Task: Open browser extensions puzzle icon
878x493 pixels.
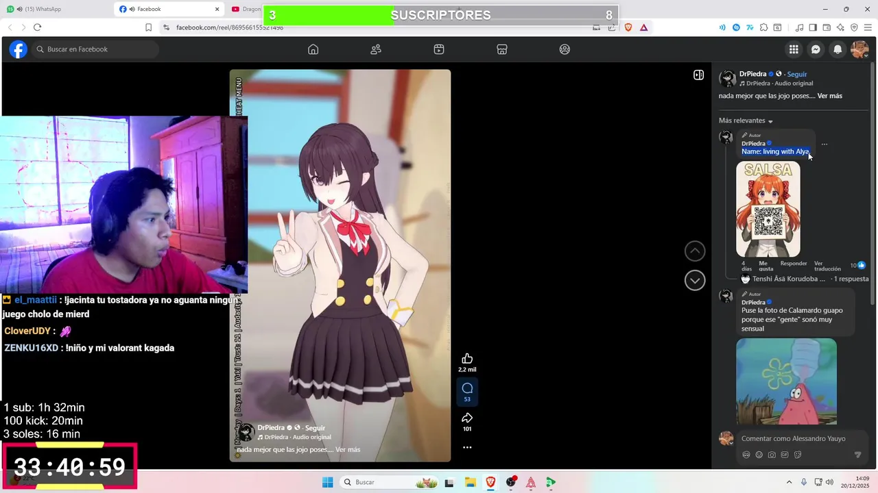Action: 764,27
